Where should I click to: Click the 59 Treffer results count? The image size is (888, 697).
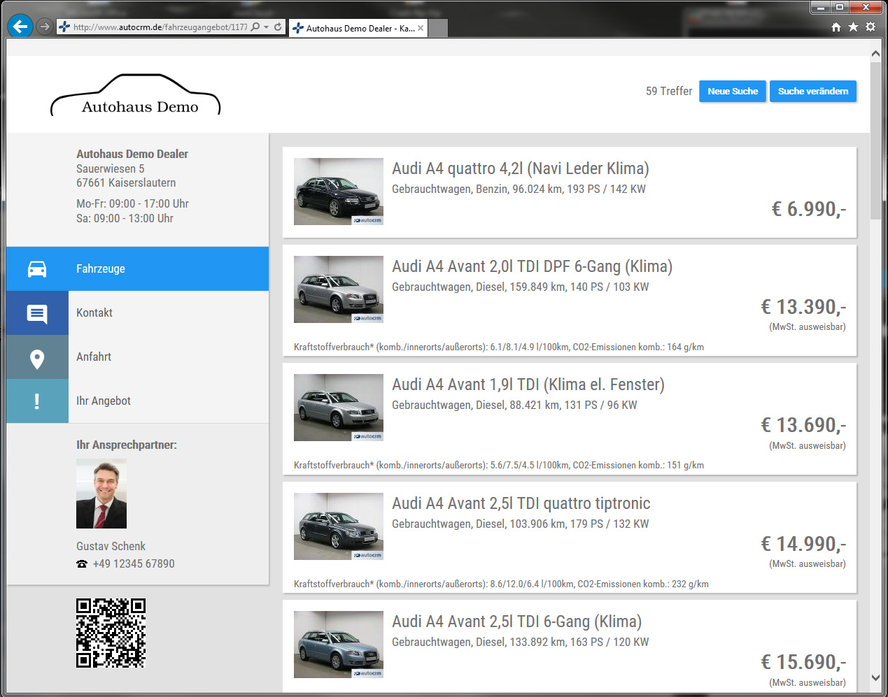click(x=669, y=92)
